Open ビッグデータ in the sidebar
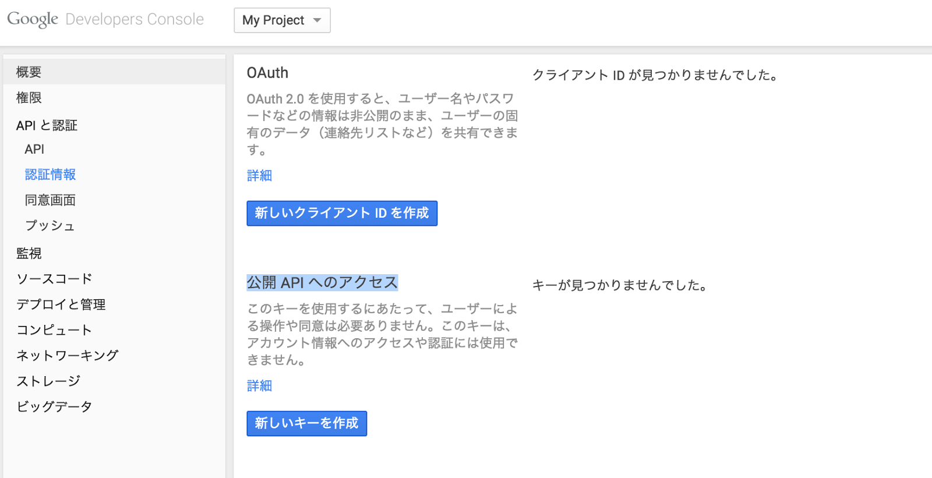Image resolution: width=932 pixels, height=478 pixels. [x=54, y=407]
